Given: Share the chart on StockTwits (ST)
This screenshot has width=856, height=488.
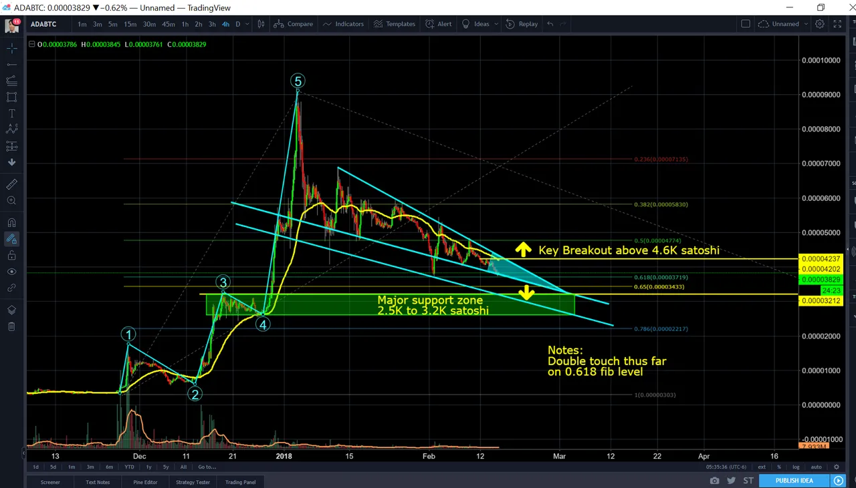Looking at the screenshot, I should (748, 481).
